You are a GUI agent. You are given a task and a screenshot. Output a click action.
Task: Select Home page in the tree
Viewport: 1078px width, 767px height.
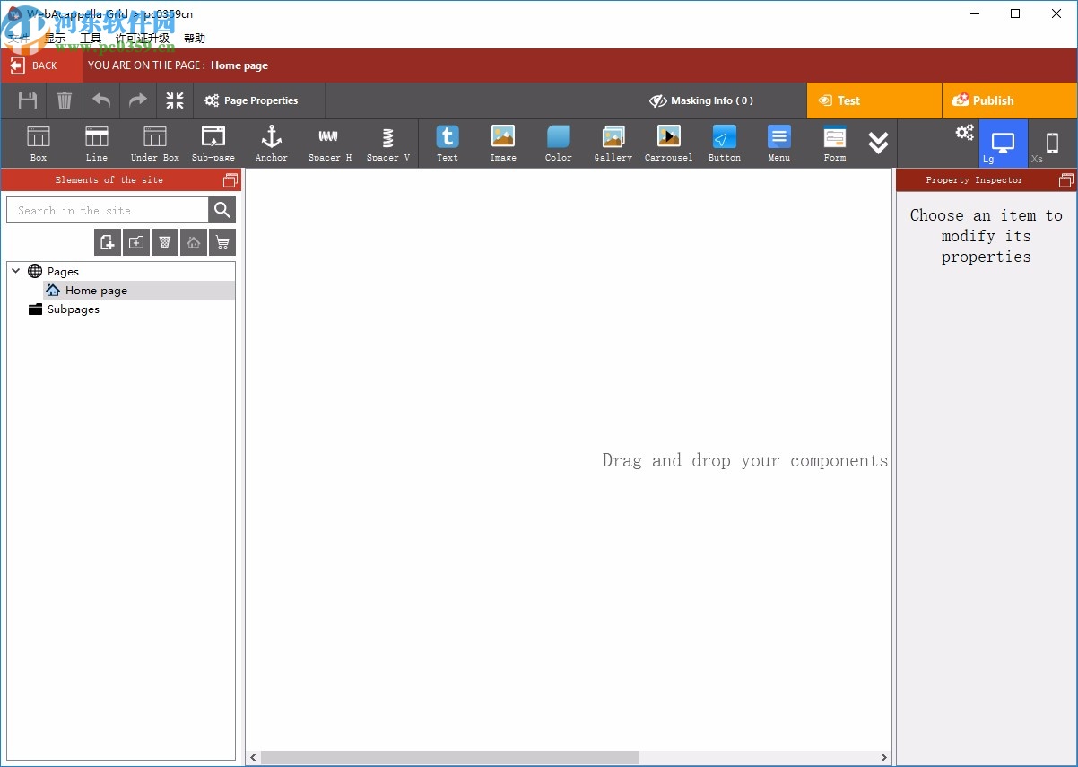point(139,291)
